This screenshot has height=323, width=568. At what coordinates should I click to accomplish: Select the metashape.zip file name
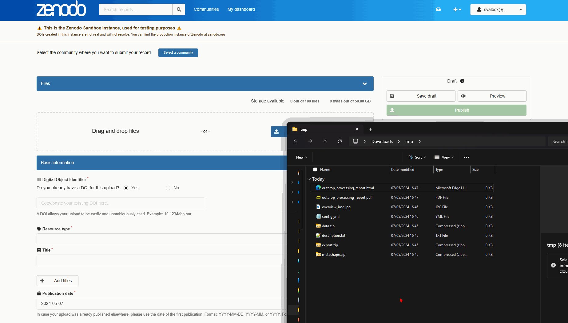pos(333,255)
